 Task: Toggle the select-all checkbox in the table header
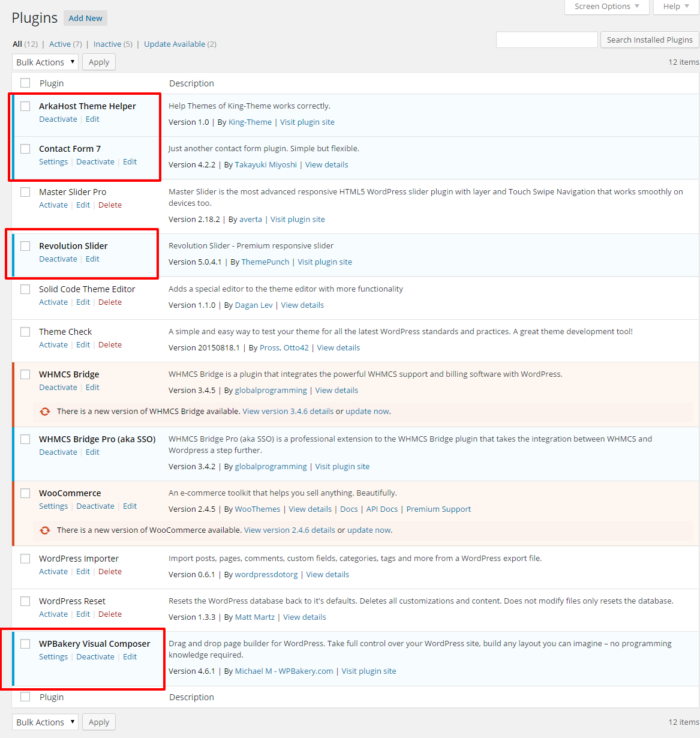[25, 83]
